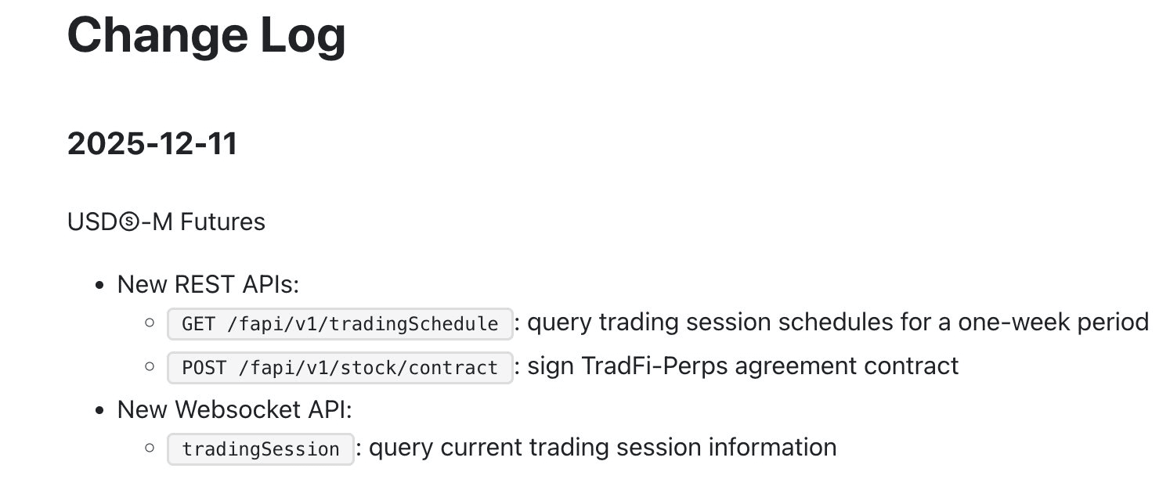Click the POST /fapi/v1/stock/contract code block
The width and height of the screenshot is (1170, 490).
(x=340, y=366)
